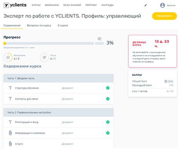The image size is (179, 149).
Task: Open the Рейтинг page
Action: [91, 5]
